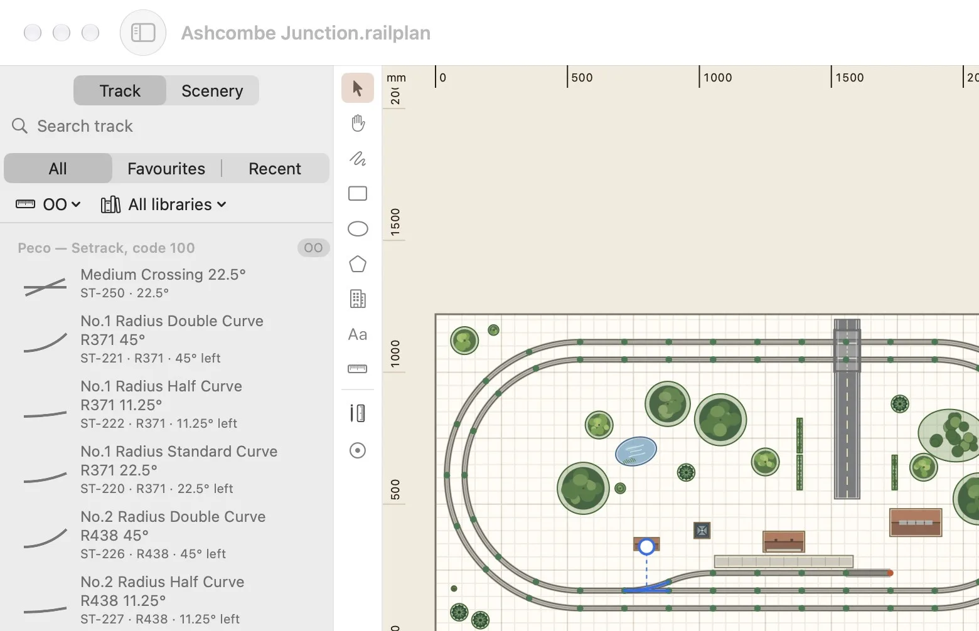Click the grey road overbridge on layout

click(847, 409)
